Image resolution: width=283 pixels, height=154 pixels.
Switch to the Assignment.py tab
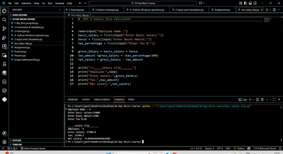222,10
